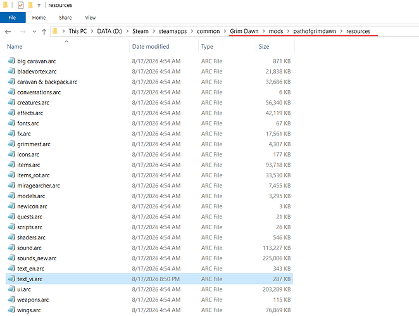Navigate to pathofgrimdawn breadcrumb
This screenshot has width=419, height=316.
315,31
